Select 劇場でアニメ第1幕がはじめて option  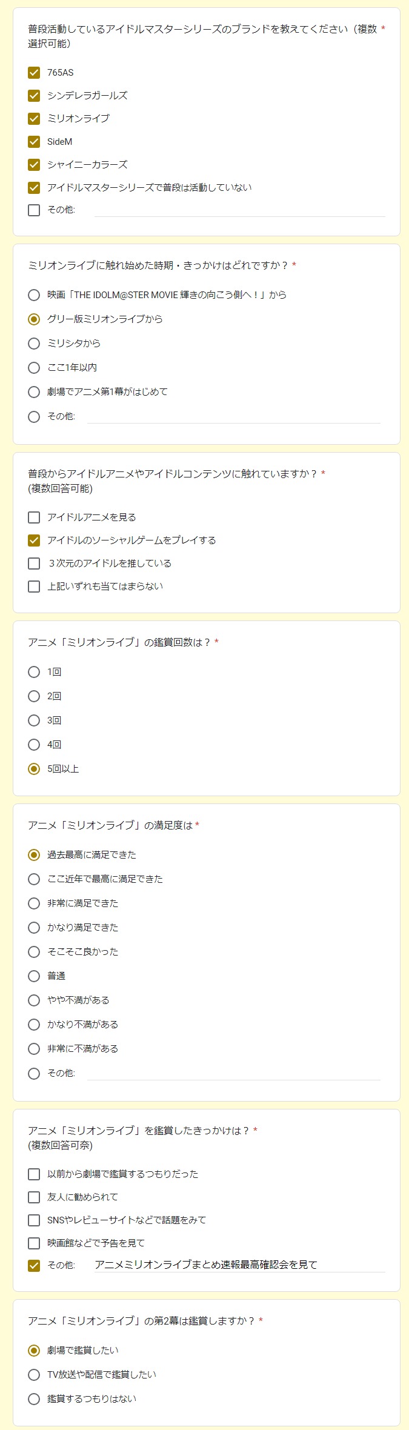coord(34,392)
